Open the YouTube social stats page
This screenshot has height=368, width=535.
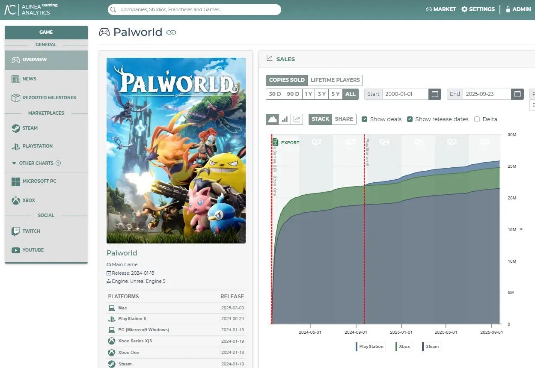click(x=32, y=250)
